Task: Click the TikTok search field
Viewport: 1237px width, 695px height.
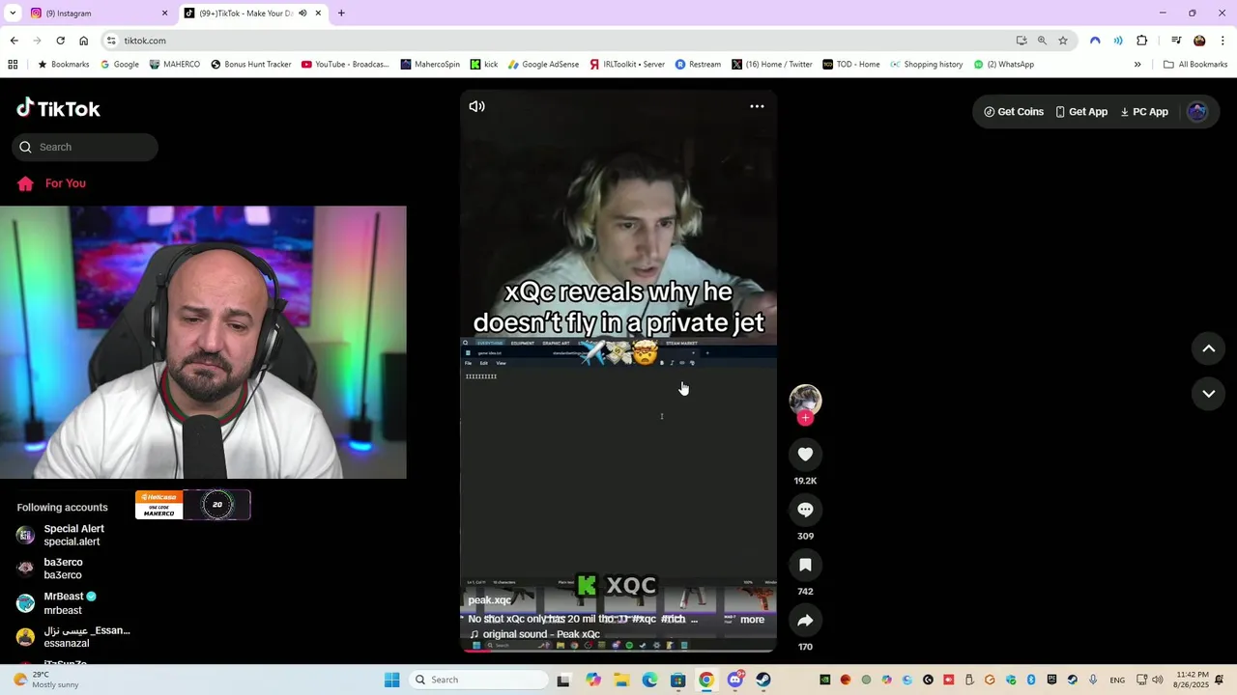Action: [x=85, y=147]
